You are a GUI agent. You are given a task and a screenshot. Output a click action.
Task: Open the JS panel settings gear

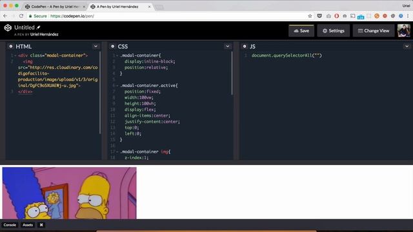pos(245,46)
